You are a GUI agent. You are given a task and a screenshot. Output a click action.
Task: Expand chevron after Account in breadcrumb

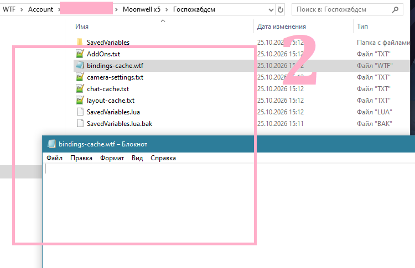tap(59, 10)
